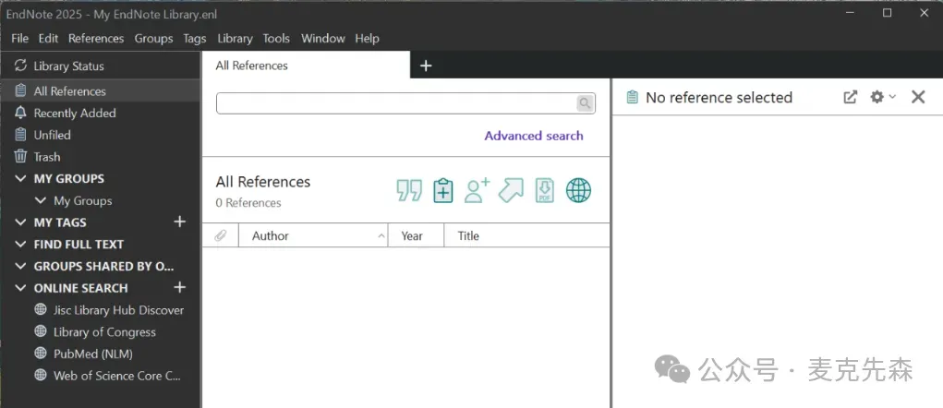Open a new tab with the plus button
This screenshot has height=408, width=943.
[426, 66]
